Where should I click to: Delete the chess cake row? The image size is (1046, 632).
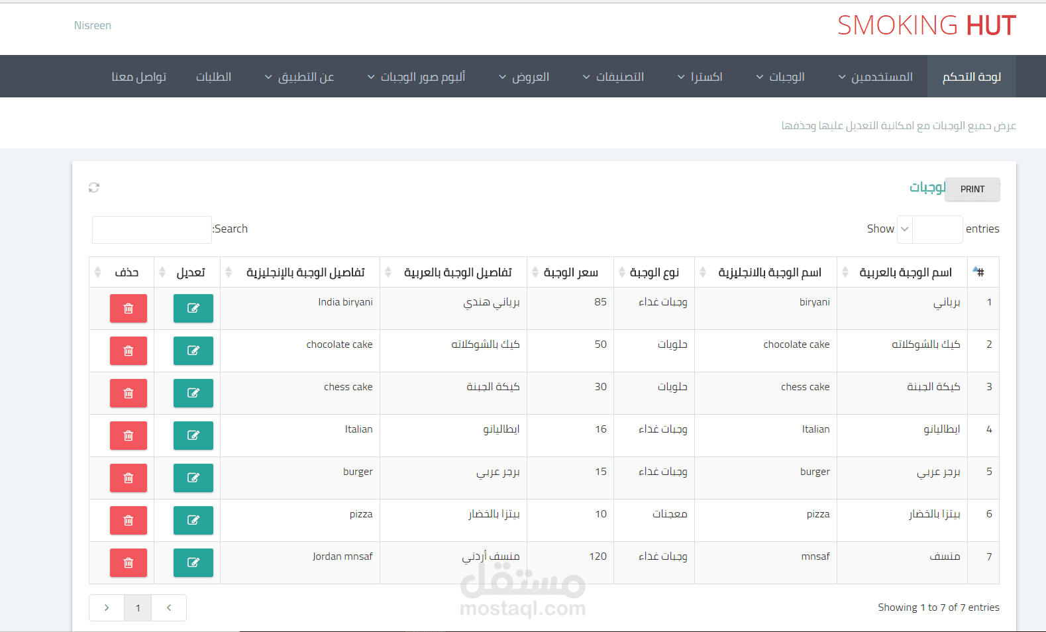click(129, 393)
